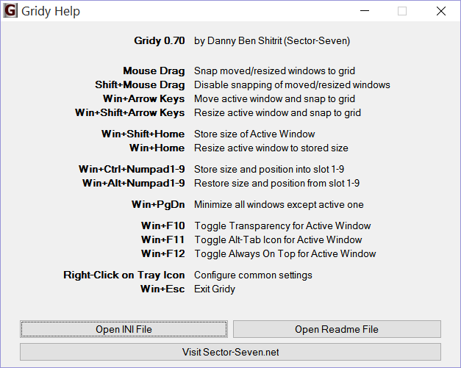Visit Sector-Seven.net button
This screenshot has height=368, width=461.
click(x=231, y=352)
